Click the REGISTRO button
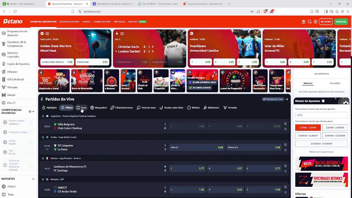 [x=326, y=22]
